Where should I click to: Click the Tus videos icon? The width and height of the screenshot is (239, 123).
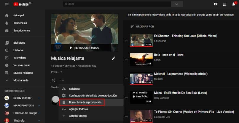tap(7, 58)
